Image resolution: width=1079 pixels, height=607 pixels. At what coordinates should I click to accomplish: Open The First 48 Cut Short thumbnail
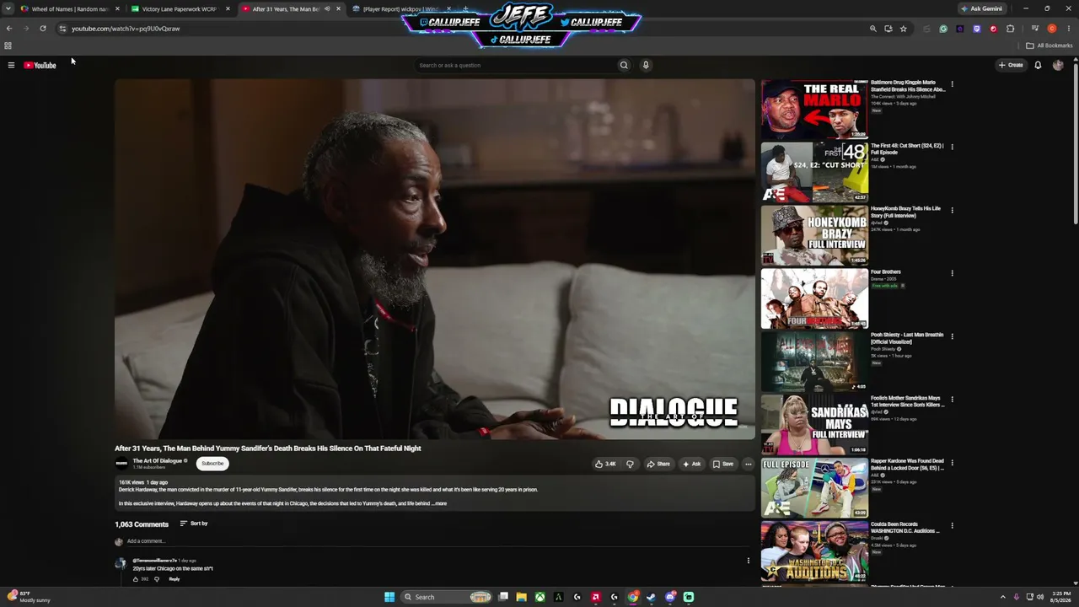[x=814, y=172]
